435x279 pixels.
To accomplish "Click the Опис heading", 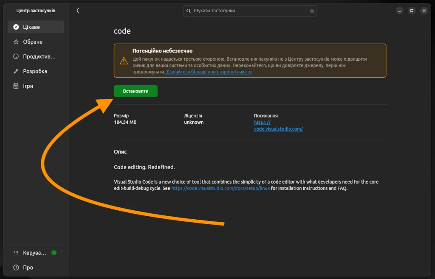I will [x=120, y=152].
